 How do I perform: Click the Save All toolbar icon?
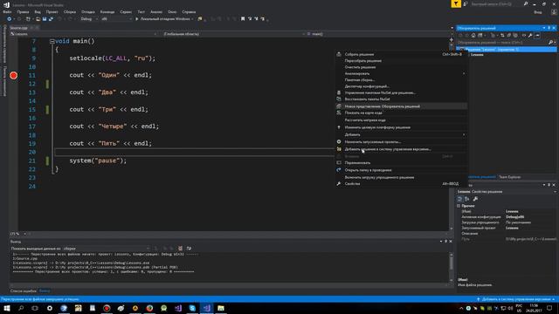(x=51, y=19)
